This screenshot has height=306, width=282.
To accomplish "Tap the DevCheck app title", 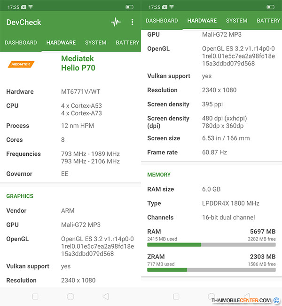I will pos(23,22).
